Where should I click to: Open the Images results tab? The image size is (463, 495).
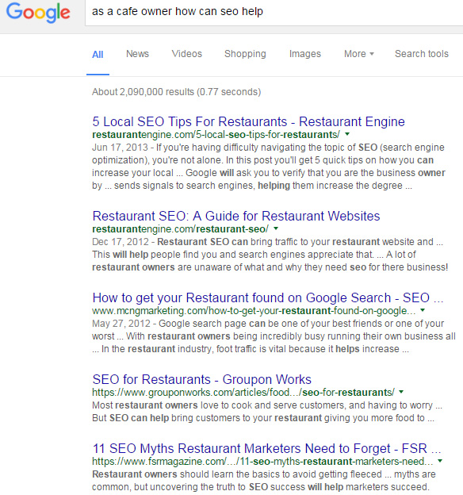click(x=305, y=54)
